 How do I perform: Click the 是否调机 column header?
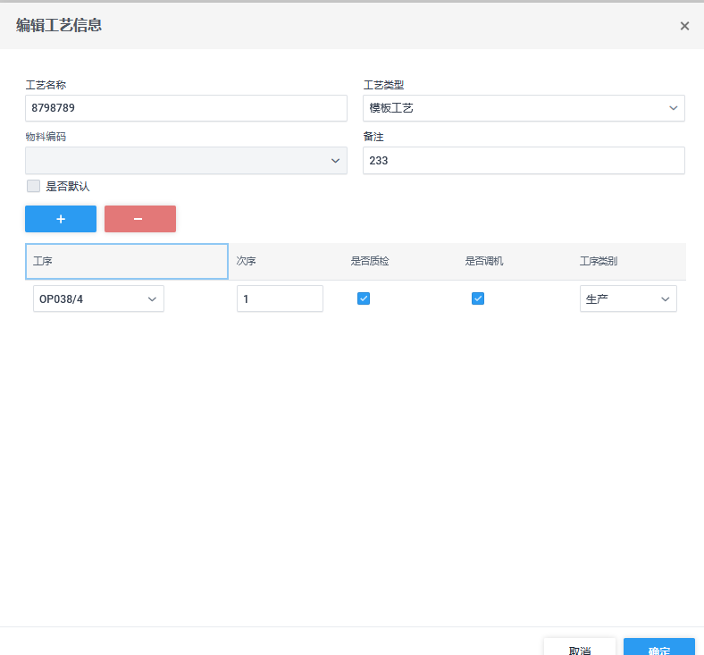click(484, 262)
